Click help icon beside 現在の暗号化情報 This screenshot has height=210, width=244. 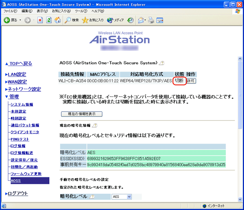[x=95, y=125]
